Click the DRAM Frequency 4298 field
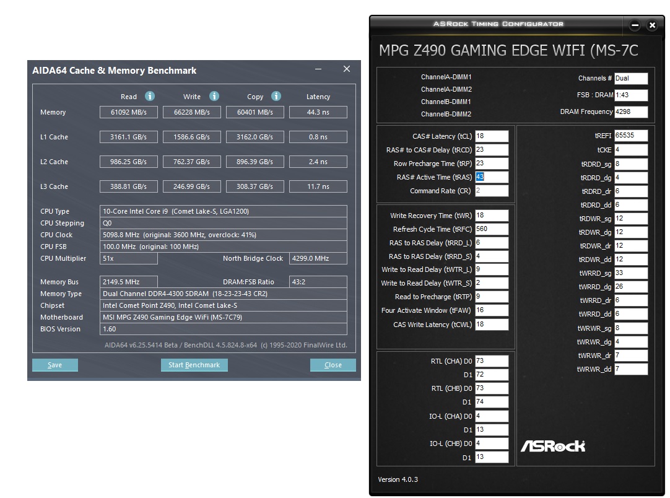The image size is (670, 498). tap(631, 111)
